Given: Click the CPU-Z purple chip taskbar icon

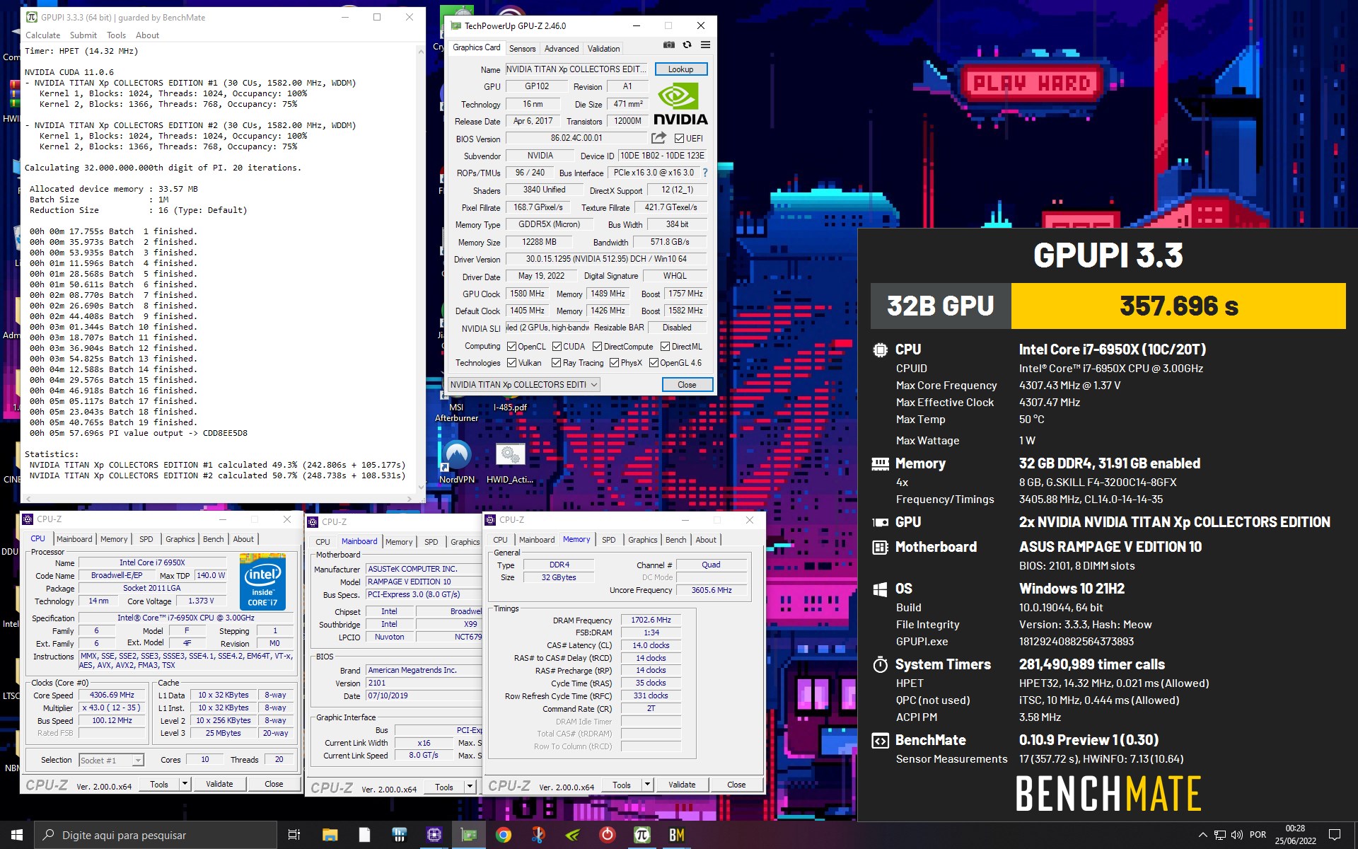Looking at the screenshot, I should point(434,835).
